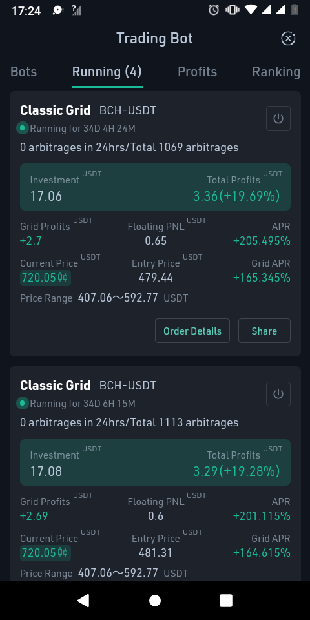This screenshot has width=310, height=620.
Task: Tap Android home circle button
Action: pyautogui.click(x=155, y=601)
